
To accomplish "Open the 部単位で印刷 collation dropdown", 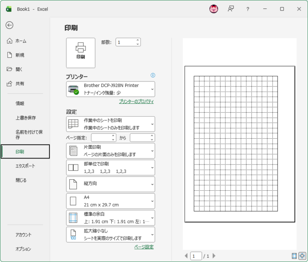I will tap(110, 167).
